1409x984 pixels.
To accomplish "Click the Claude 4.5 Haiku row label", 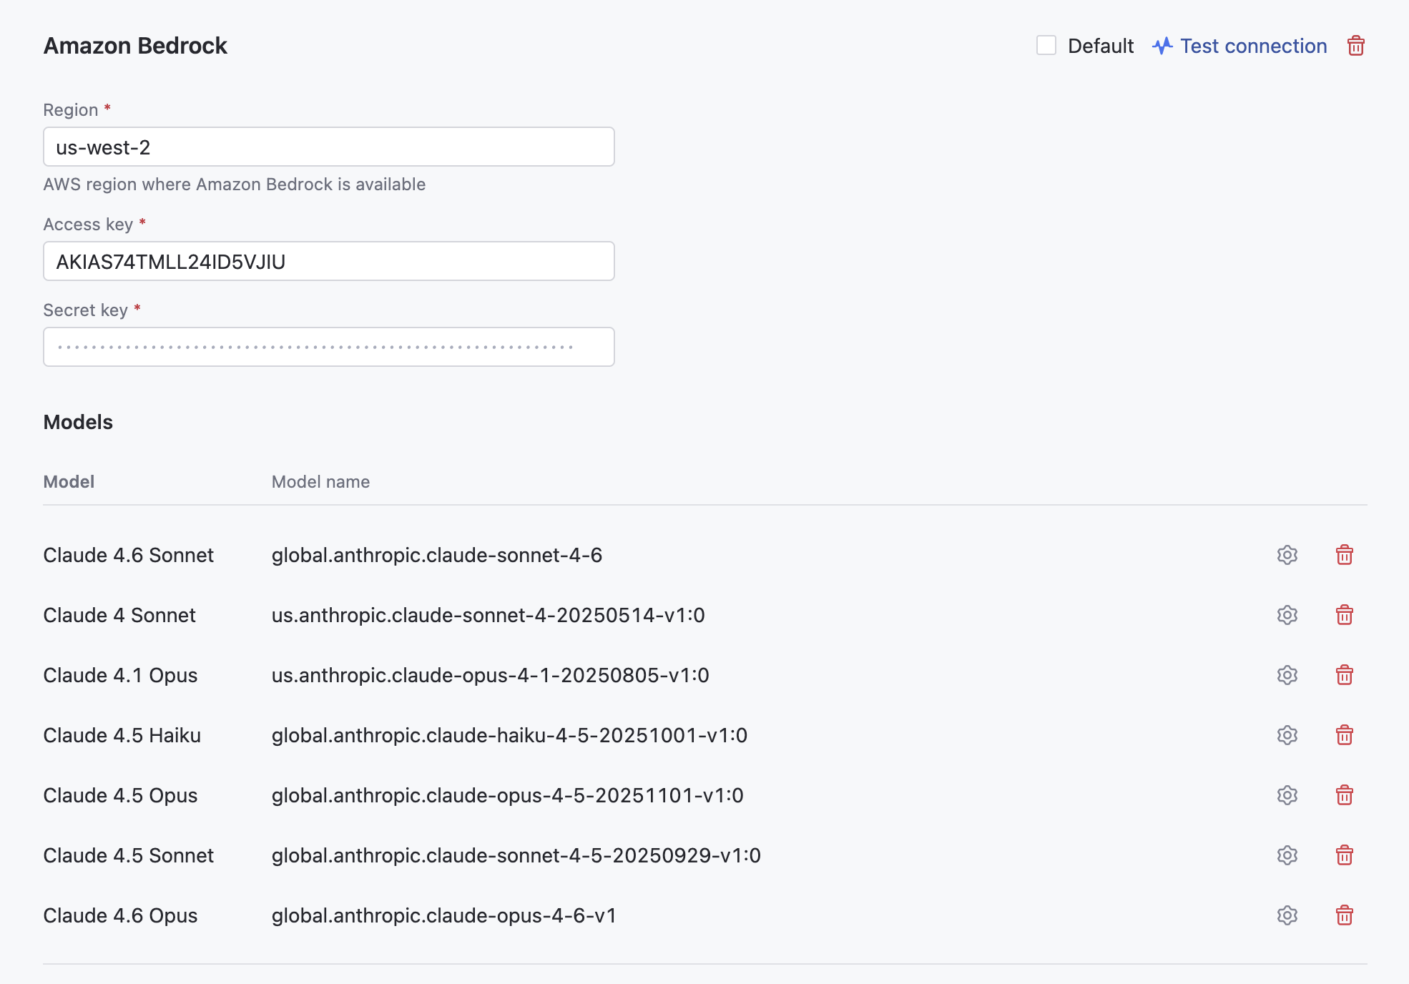I will [x=122, y=735].
